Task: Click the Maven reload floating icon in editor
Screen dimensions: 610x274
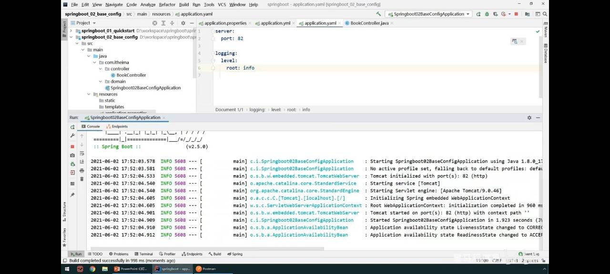Action: coord(515,41)
